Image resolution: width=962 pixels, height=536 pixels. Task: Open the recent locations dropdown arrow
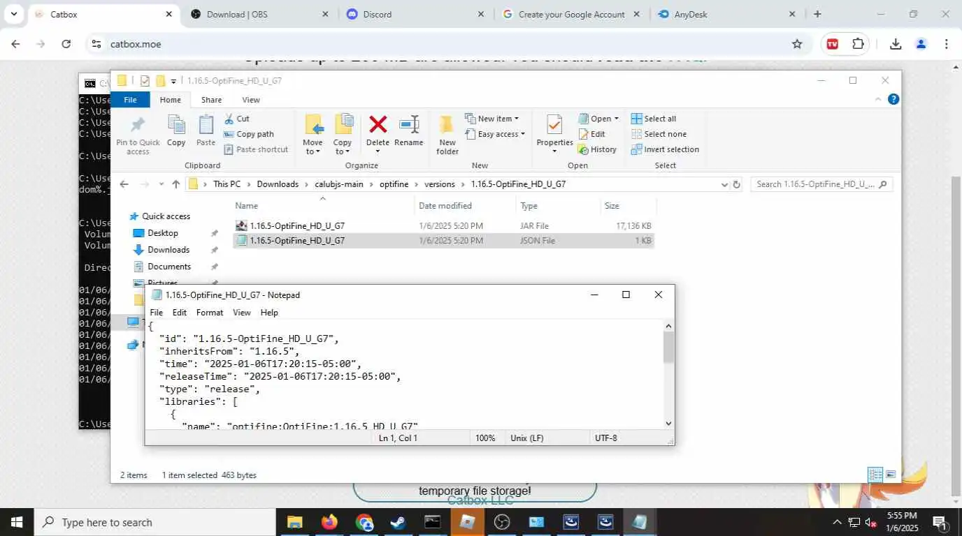click(161, 184)
